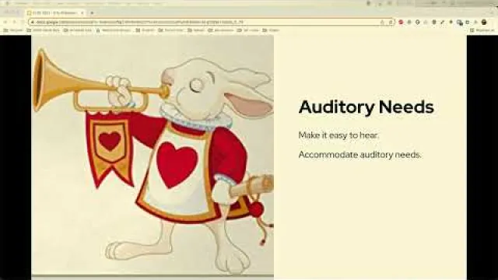Open the red circular extension icon
The image size is (498, 280).
(401, 23)
